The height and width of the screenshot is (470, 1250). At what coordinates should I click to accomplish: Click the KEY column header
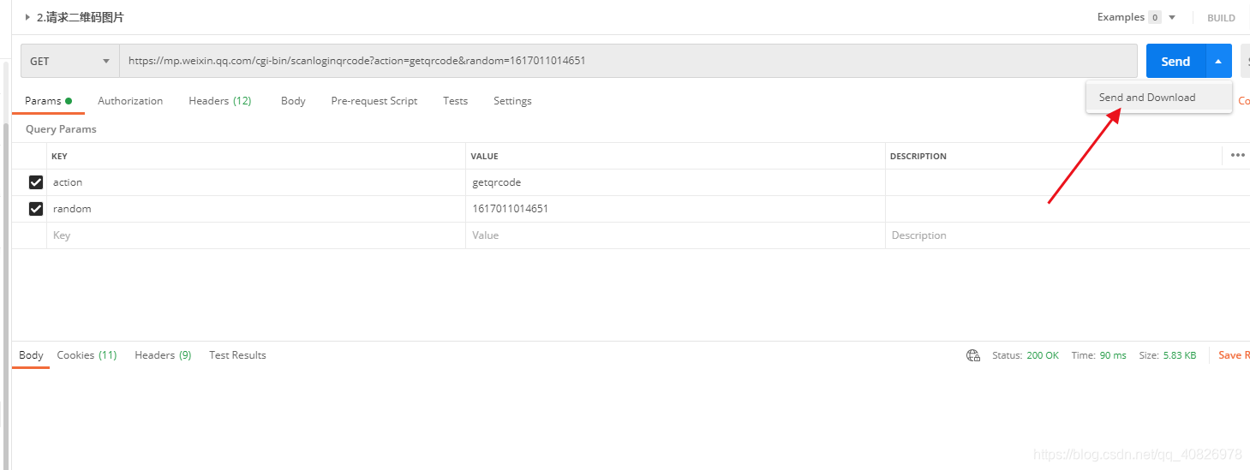(59, 157)
